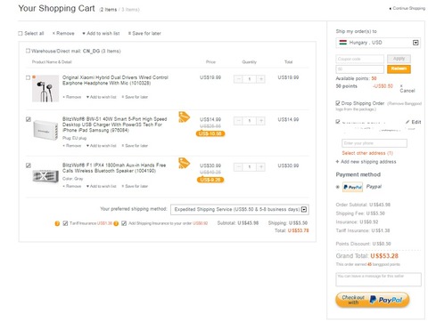Image resolution: width=428 pixels, height=322 pixels.
Task: Tick the Warehouse/Direct mail CN_DG checkbox
Action: (x=28, y=51)
